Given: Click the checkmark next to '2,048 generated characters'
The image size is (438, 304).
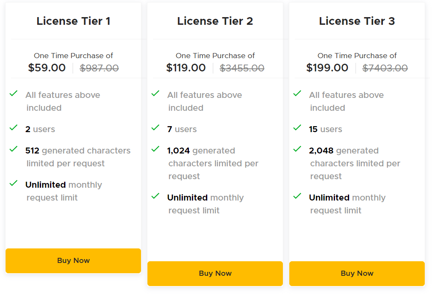Looking at the screenshot, I should coord(297,149).
